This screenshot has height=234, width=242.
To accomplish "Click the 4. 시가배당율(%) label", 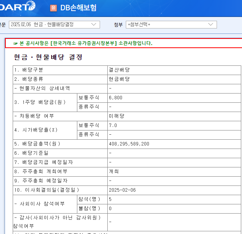I will 36,130.
